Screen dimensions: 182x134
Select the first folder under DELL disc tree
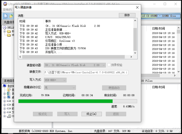(x=9, y=31)
